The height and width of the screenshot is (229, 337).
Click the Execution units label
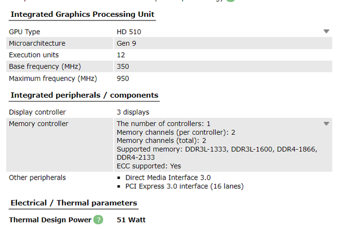click(34, 55)
